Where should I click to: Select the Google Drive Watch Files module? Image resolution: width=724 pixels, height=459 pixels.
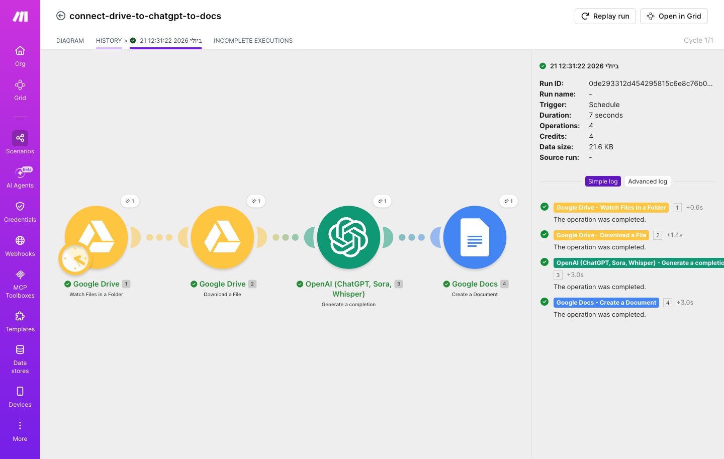click(96, 237)
